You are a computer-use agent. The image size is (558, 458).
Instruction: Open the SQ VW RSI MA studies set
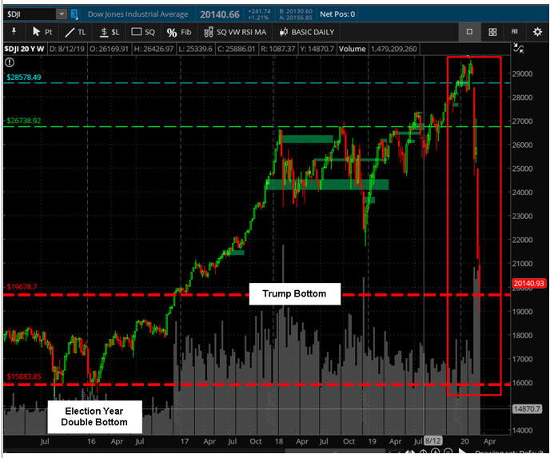click(x=235, y=33)
